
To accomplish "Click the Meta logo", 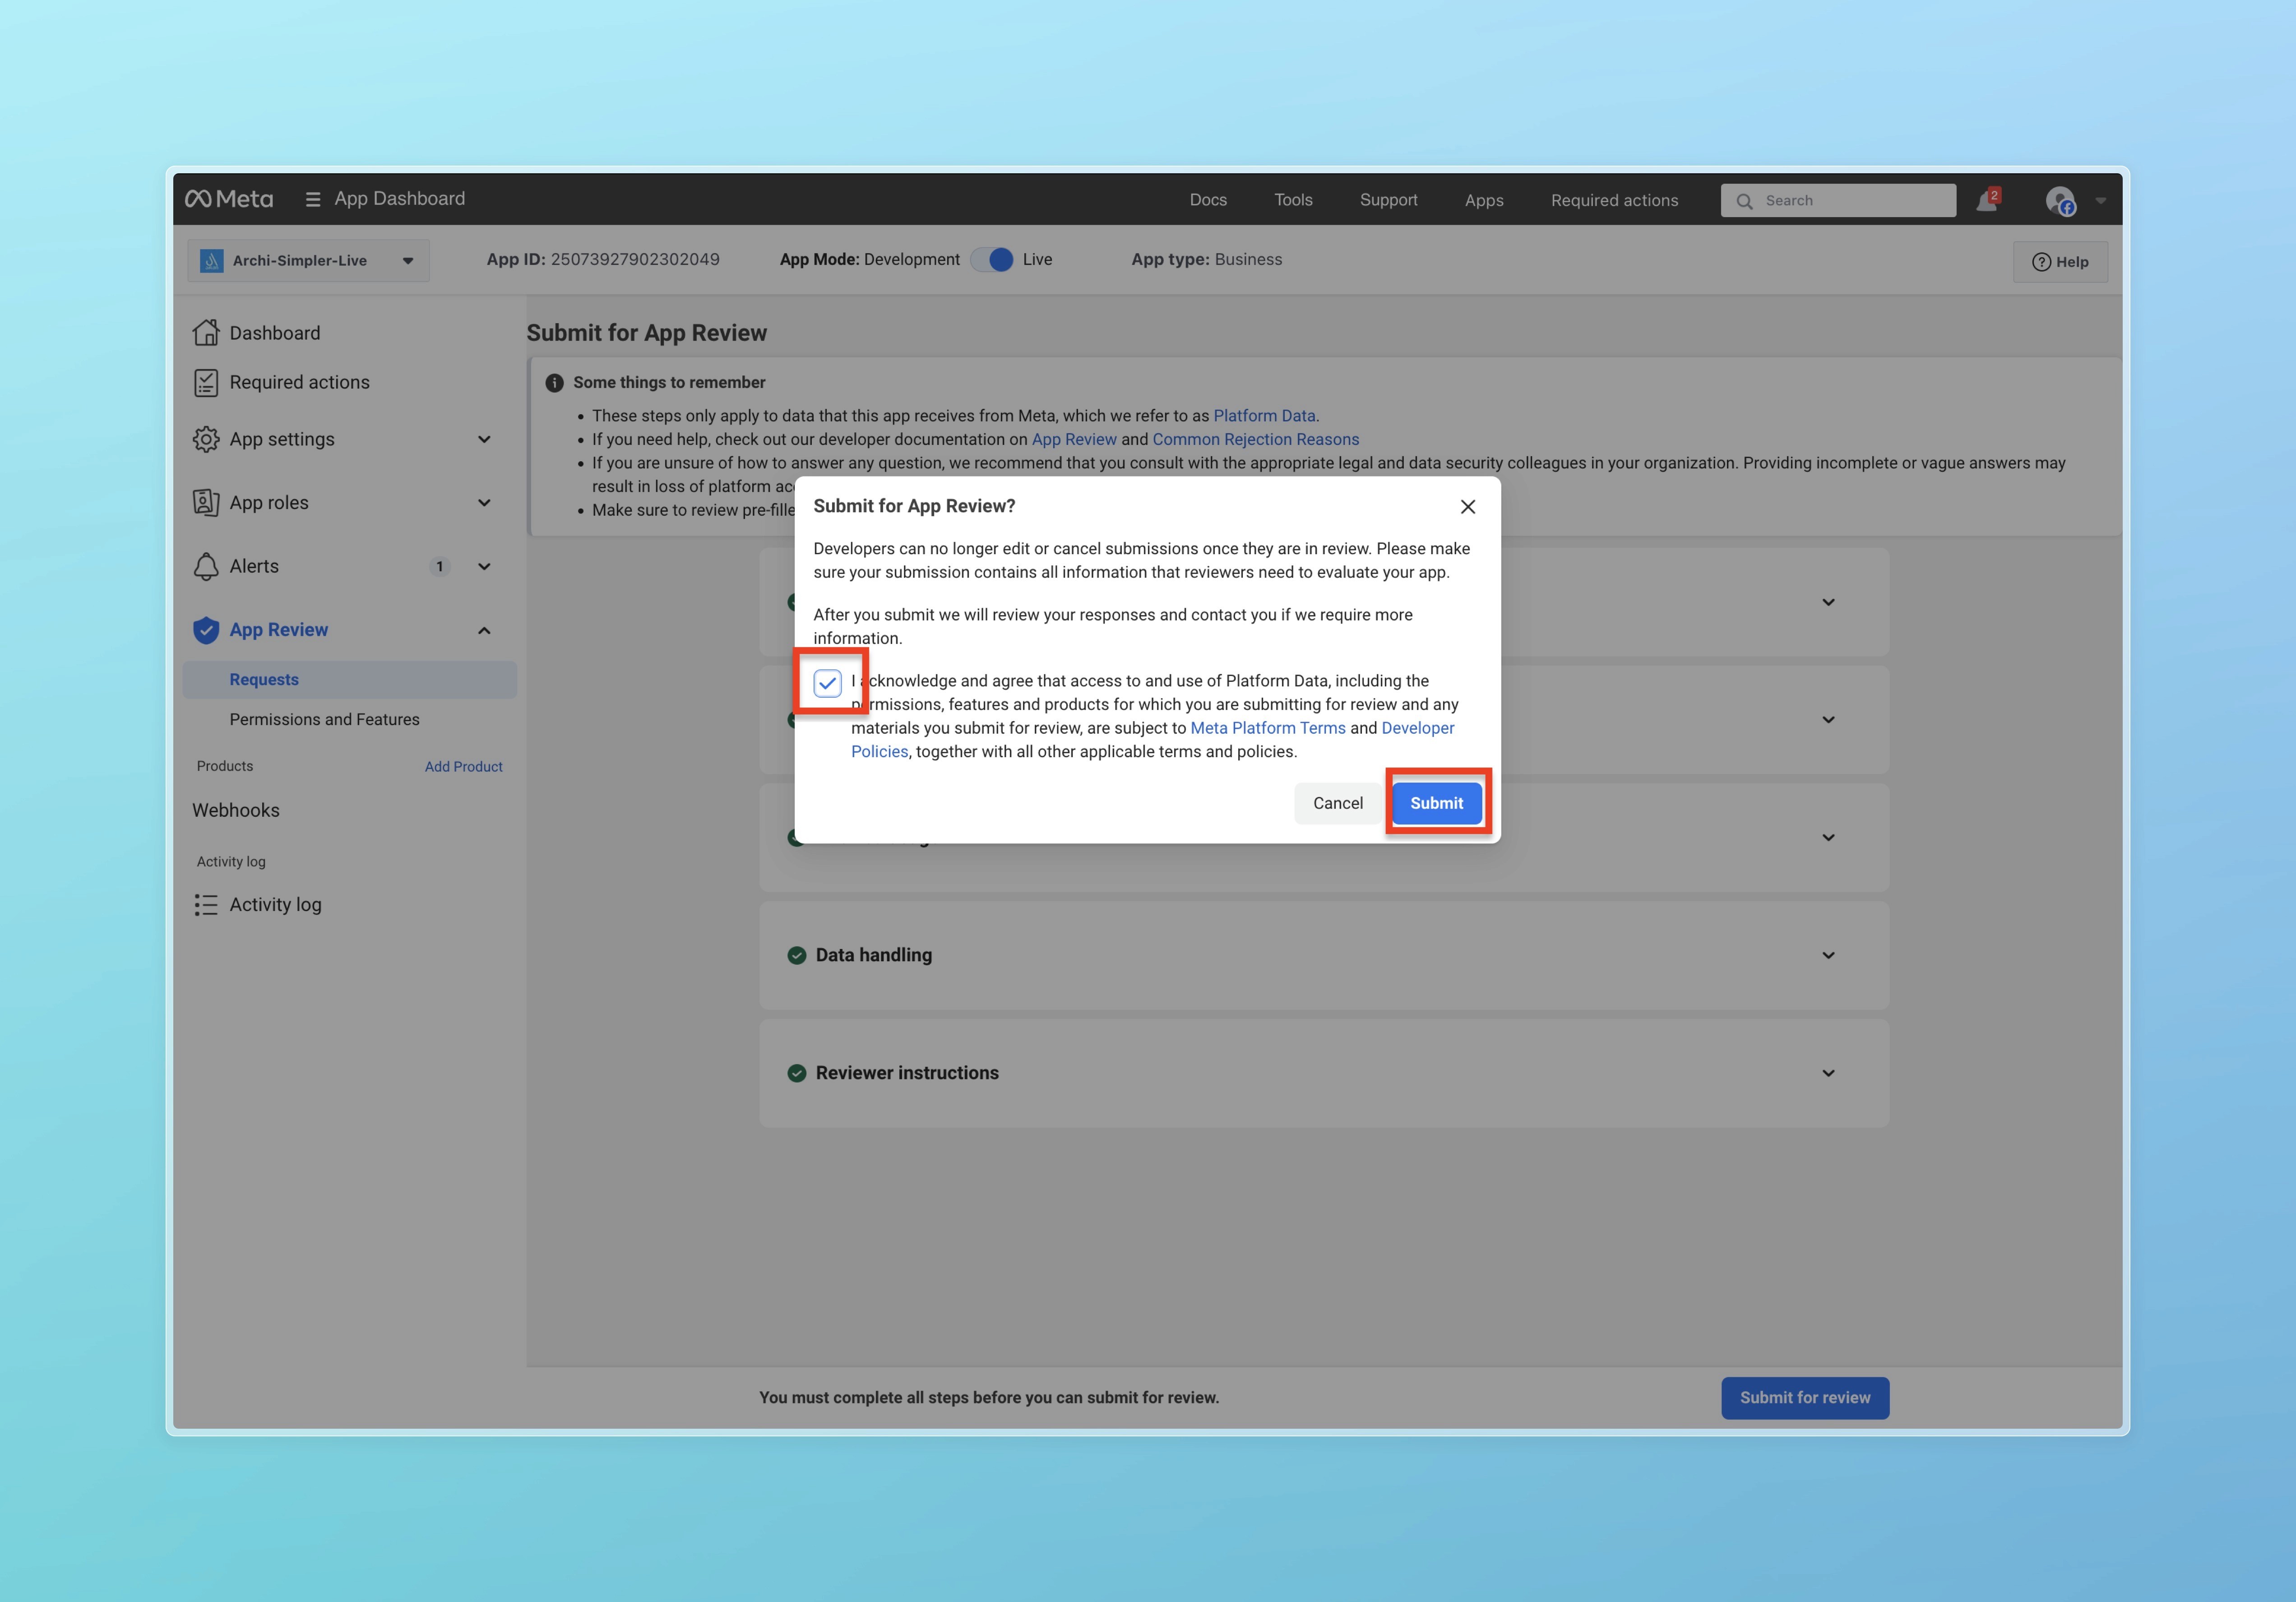I will tap(229, 199).
